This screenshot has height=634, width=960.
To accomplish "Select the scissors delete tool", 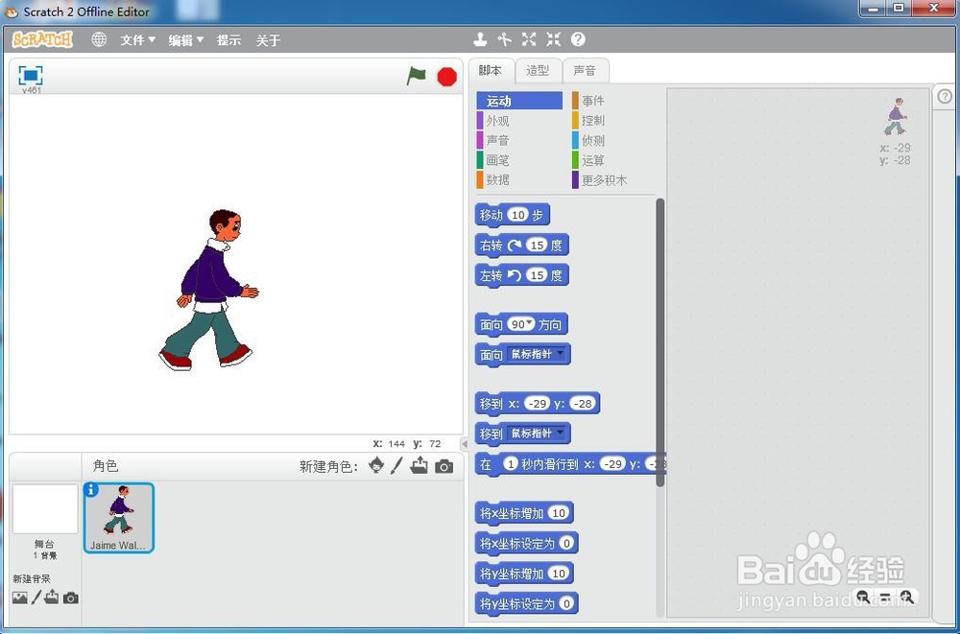I will point(505,39).
